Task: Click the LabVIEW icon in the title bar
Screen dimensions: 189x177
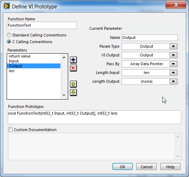Action: pos(7,6)
